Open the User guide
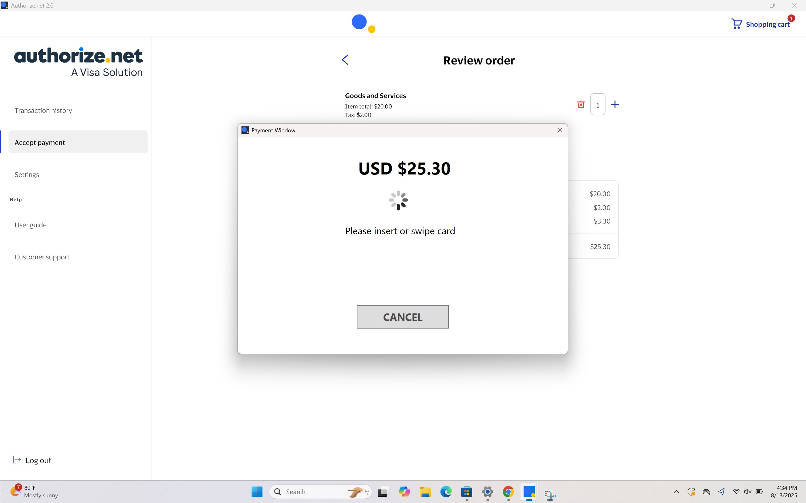 tap(30, 224)
